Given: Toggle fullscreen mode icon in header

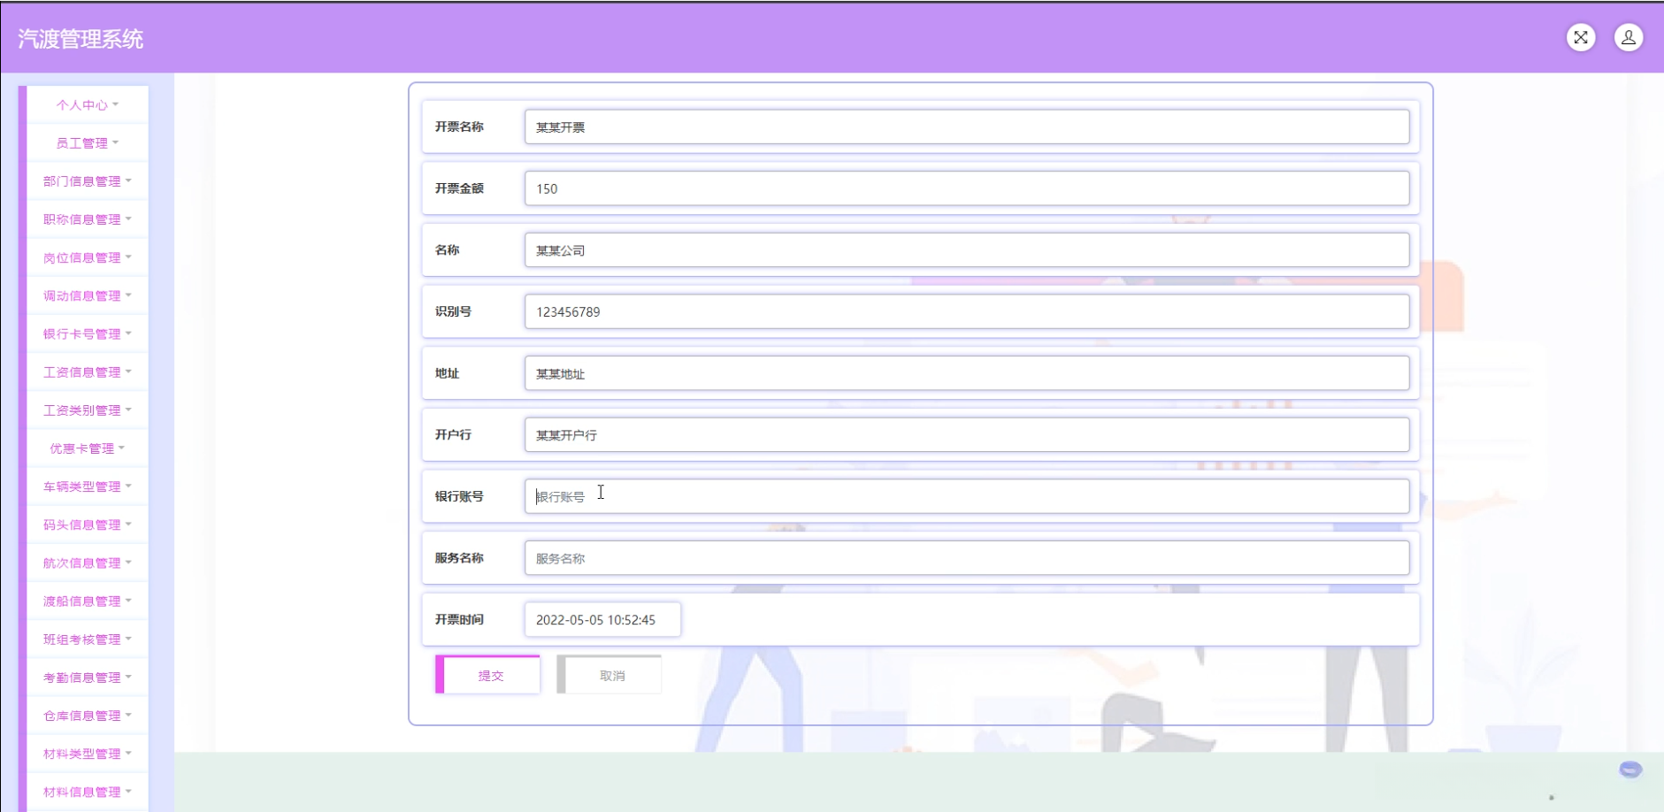Looking at the screenshot, I should click(x=1581, y=37).
